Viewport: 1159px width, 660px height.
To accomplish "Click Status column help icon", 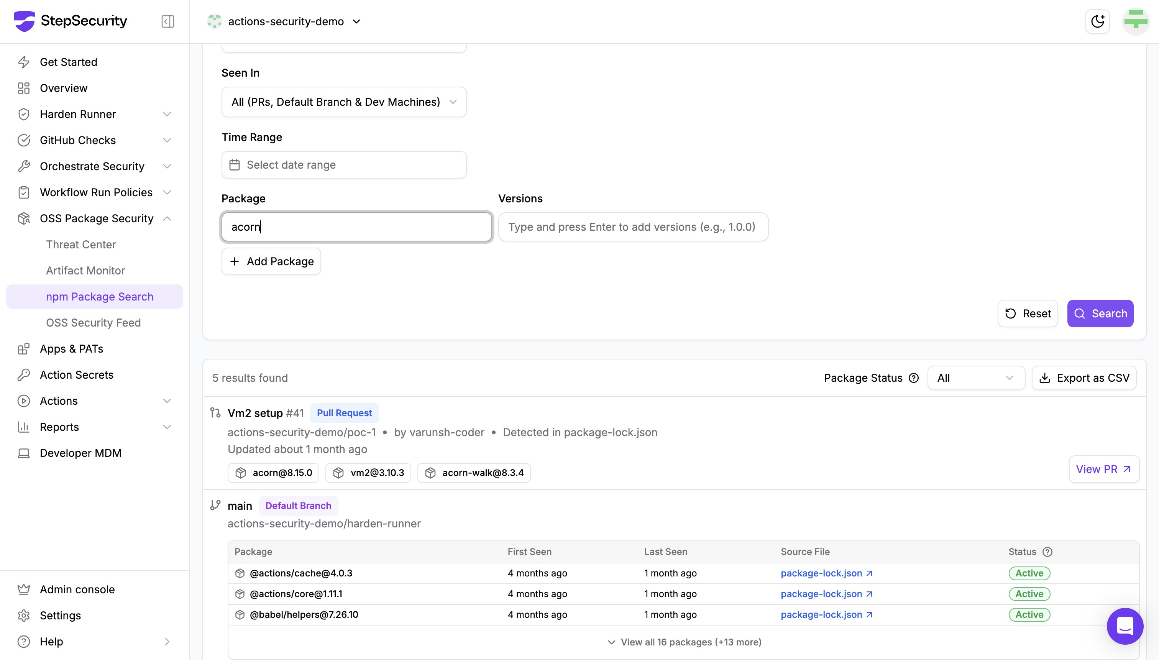I will pos(1047,552).
